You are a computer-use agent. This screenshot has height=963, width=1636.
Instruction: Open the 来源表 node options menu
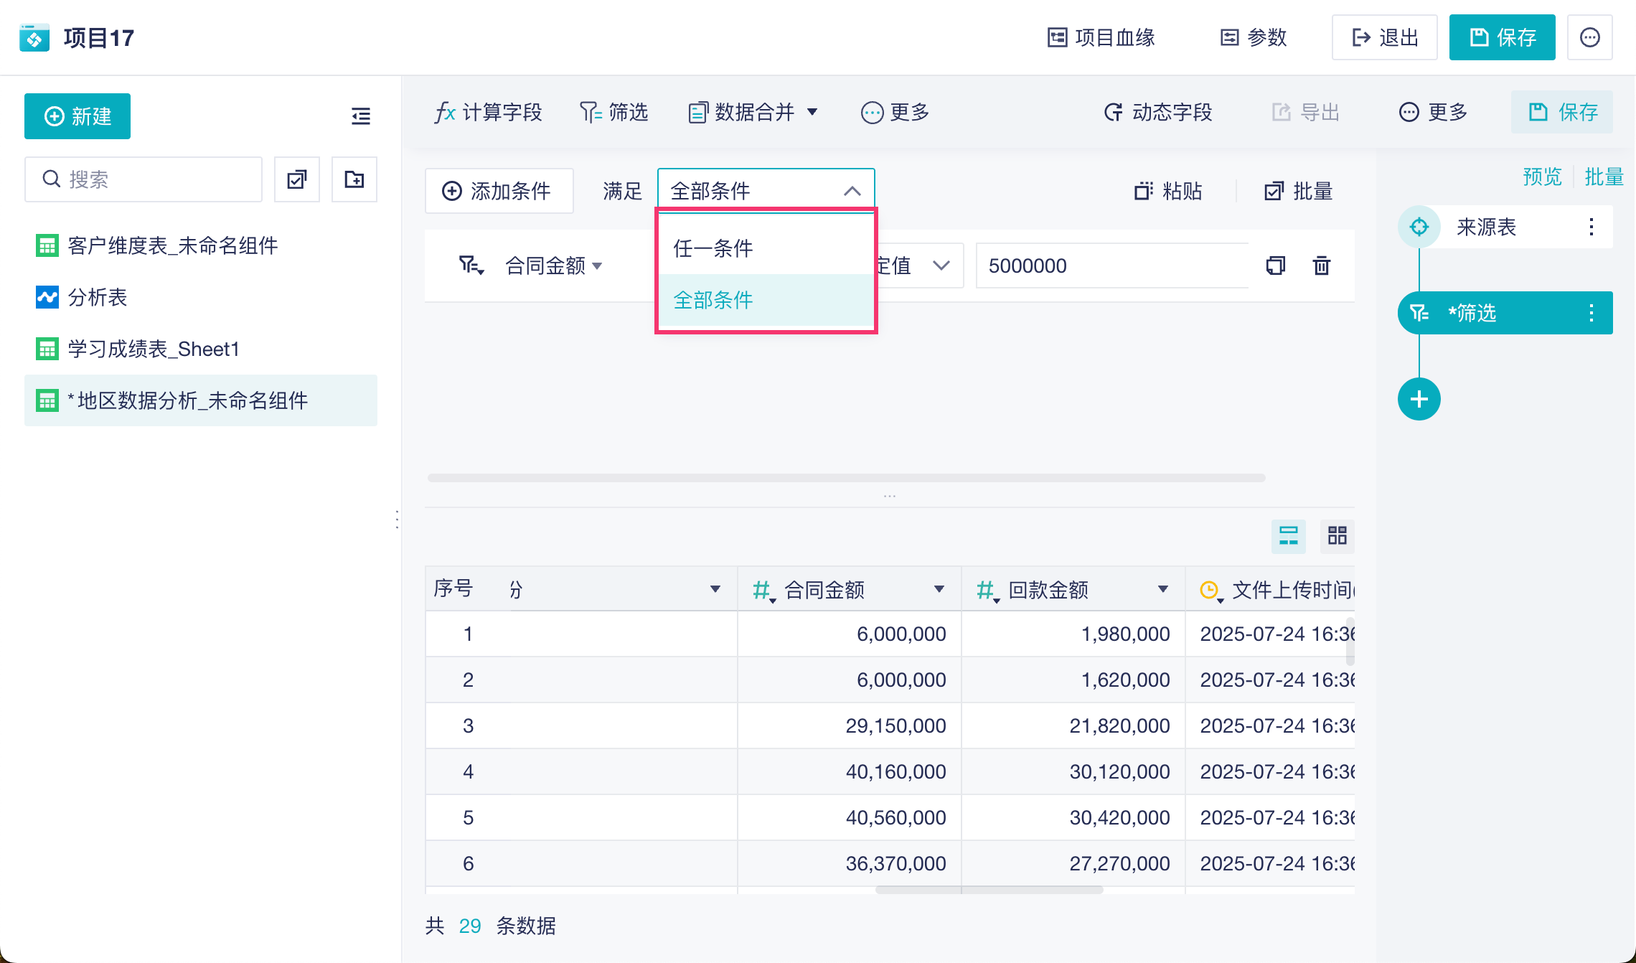[1591, 227]
